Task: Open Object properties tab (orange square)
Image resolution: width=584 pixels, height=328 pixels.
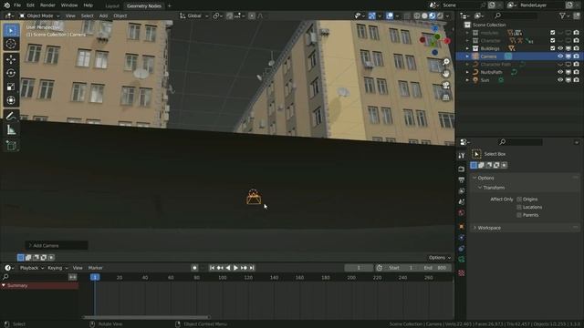Action: pos(462,226)
